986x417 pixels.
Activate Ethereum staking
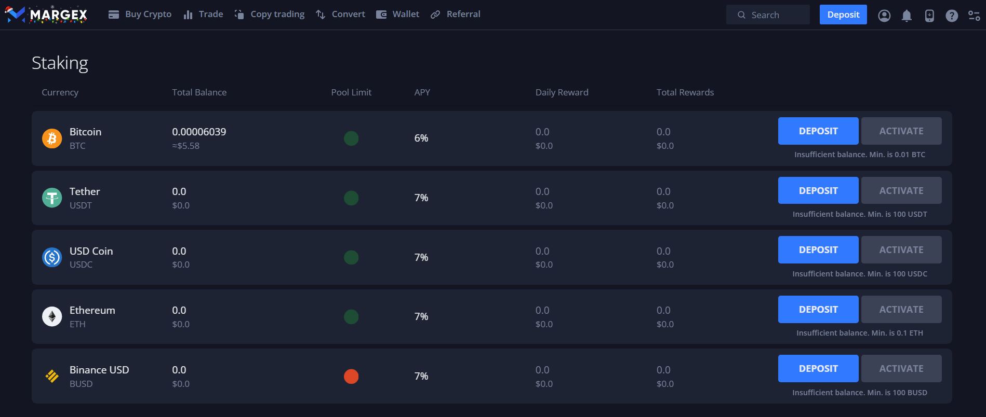coord(901,309)
